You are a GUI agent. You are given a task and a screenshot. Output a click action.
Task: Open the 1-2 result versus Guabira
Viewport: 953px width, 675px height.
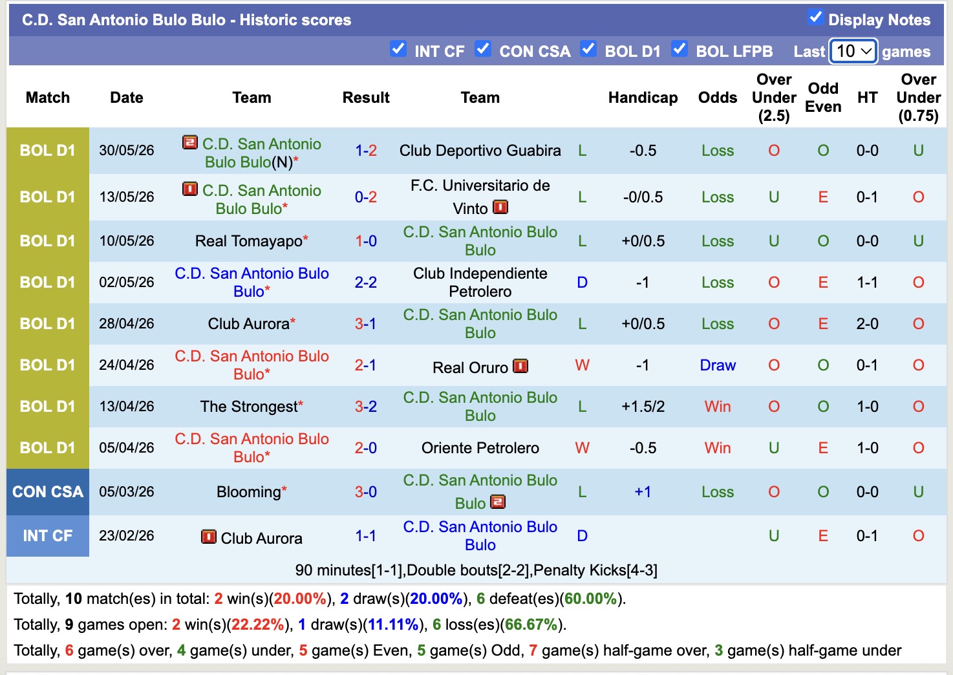coord(366,151)
